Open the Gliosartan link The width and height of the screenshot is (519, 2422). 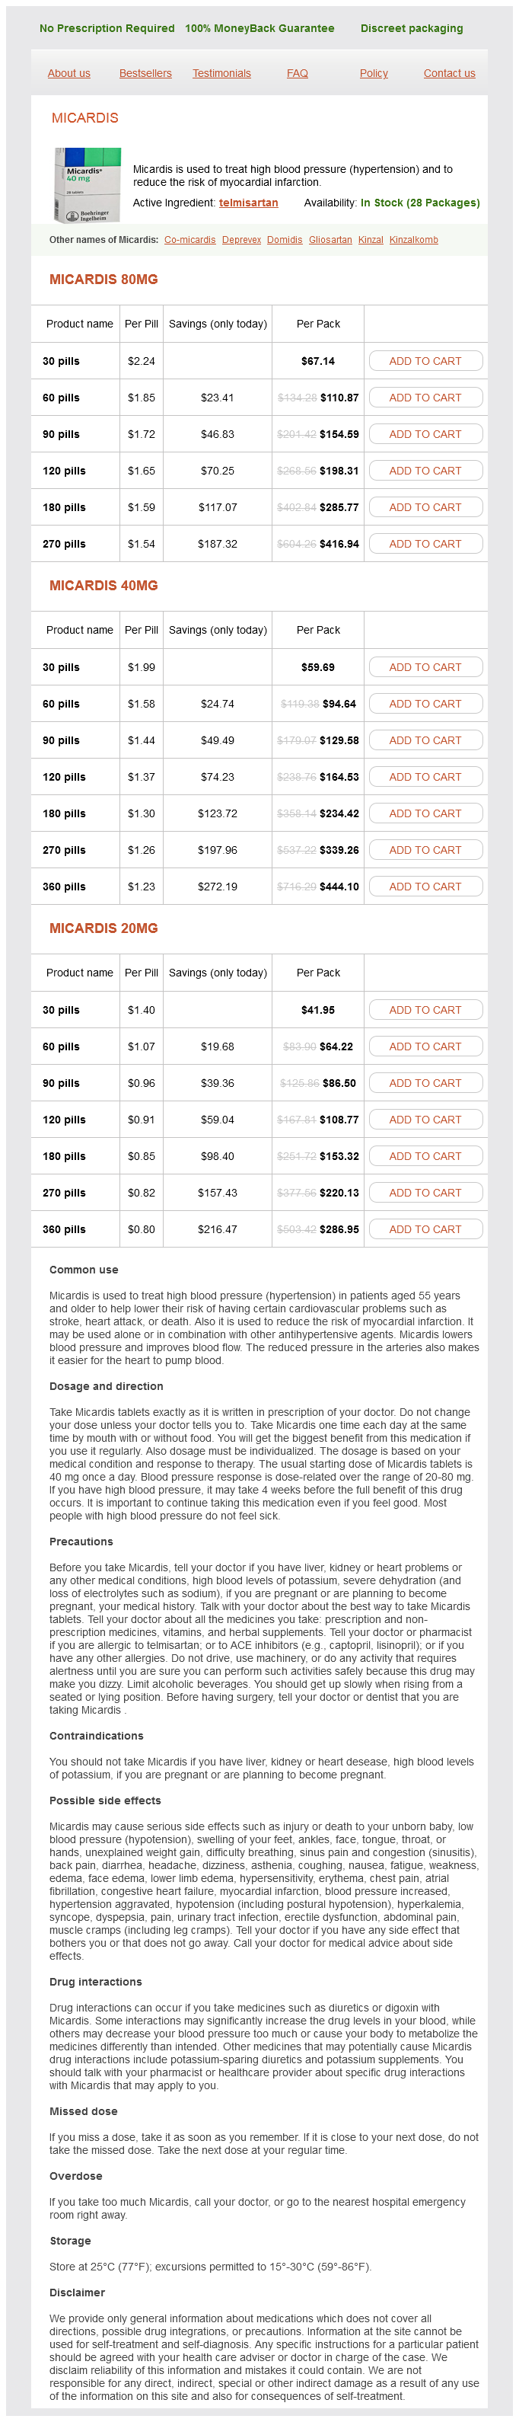330,240
